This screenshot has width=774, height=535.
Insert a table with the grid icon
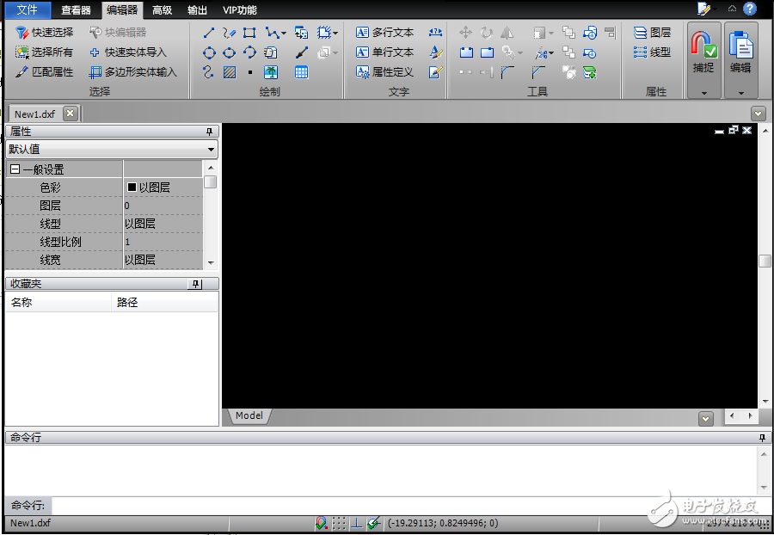coord(301,73)
